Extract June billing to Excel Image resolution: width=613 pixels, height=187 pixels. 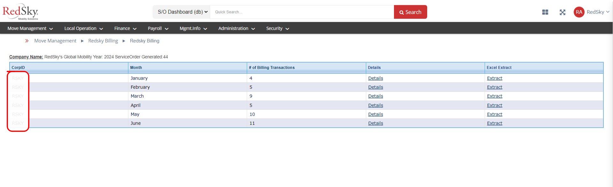[495, 123]
